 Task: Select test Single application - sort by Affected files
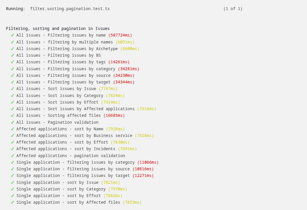[68, 202]
